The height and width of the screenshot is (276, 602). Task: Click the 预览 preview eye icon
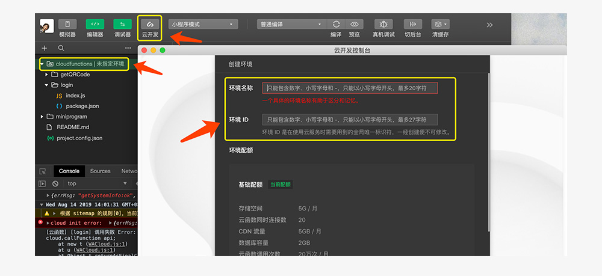(x=354, y=25)
